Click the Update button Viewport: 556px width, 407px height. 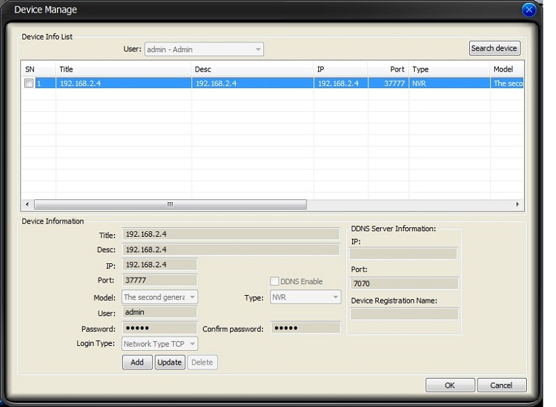[x=170, y=362]
